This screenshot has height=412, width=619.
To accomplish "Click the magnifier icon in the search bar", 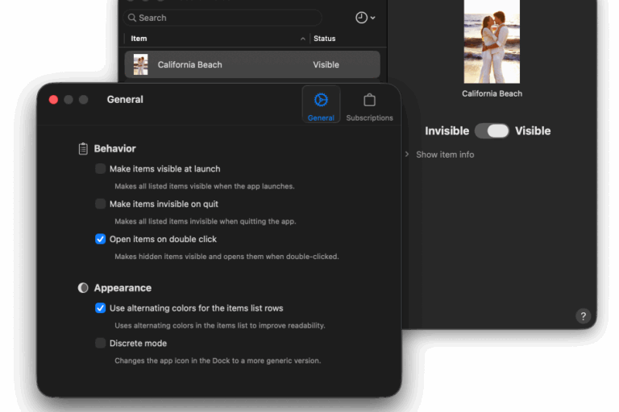I will [131, 18].
